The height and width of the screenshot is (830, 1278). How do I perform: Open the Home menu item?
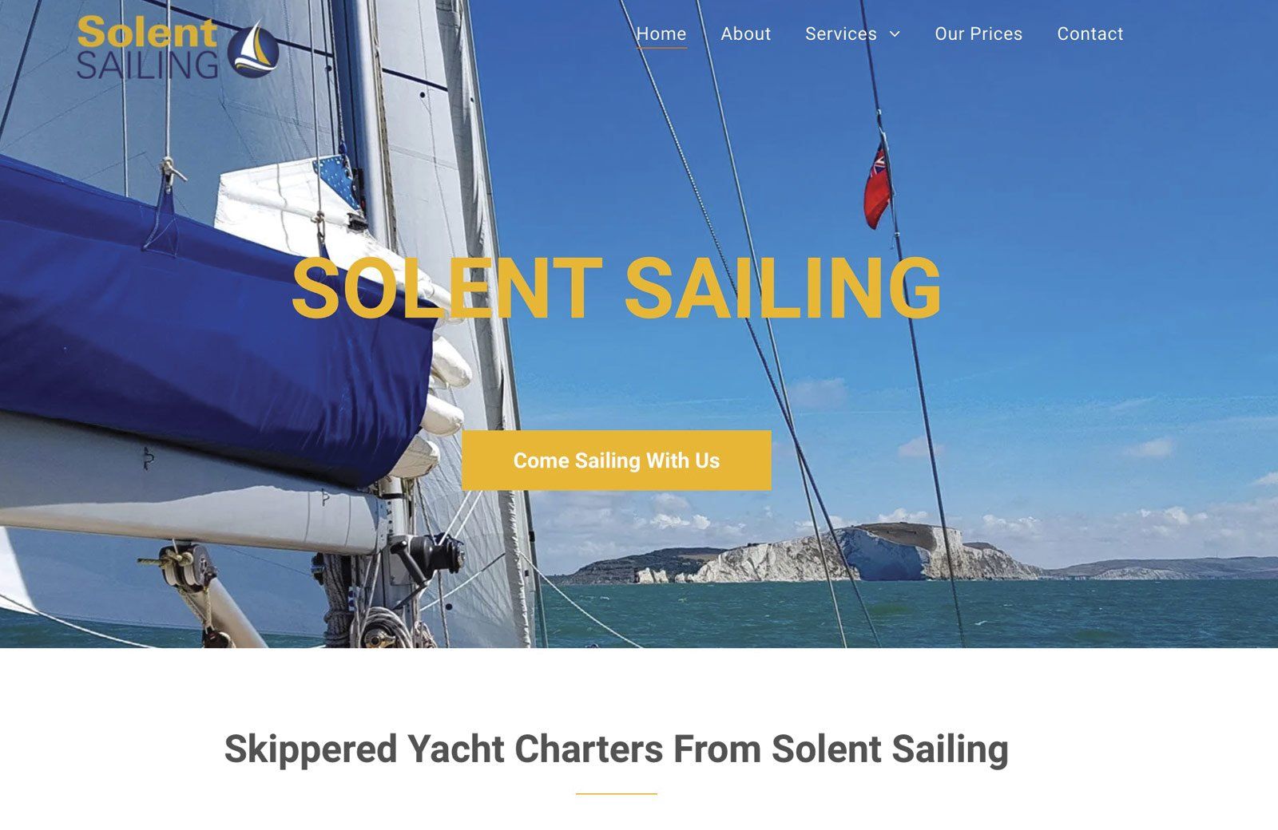coord(661,34)
